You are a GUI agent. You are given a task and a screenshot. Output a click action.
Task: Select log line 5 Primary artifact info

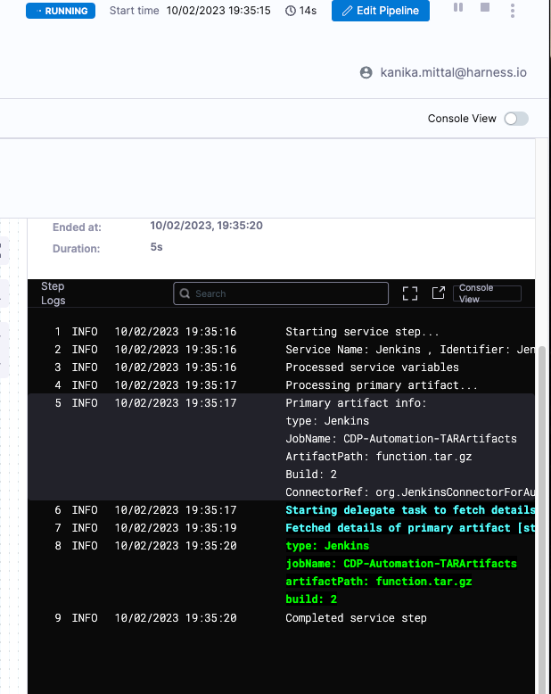coord(356,403)
